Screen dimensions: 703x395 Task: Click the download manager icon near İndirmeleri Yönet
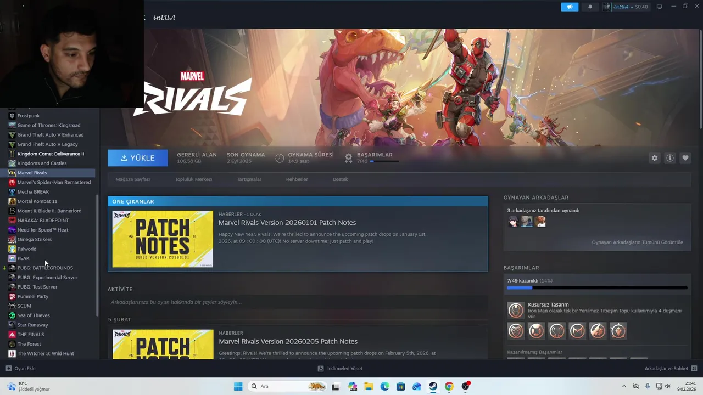pyautogui.click(x=321, y=369)
